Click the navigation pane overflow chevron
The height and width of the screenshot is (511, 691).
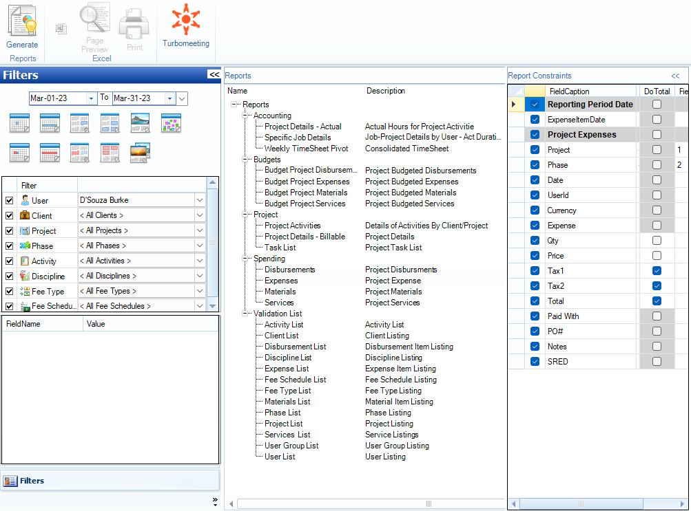point(215,502)
